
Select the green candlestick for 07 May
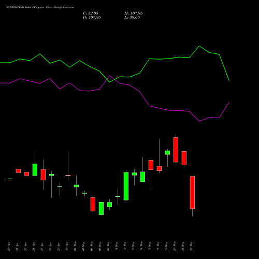coord(101,208)
